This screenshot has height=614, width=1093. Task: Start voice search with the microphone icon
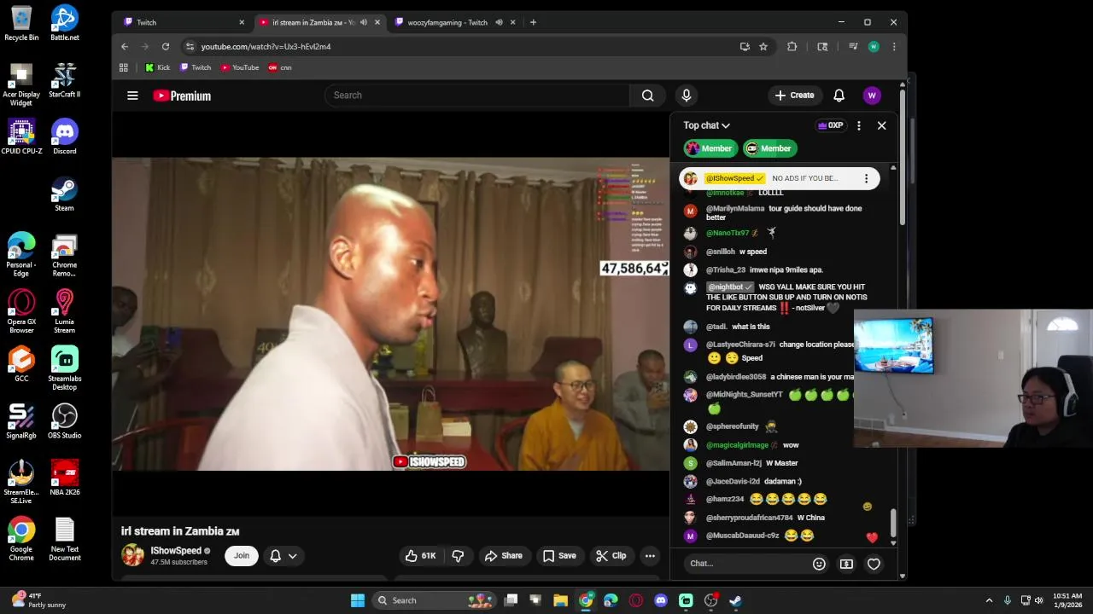click(x=686, y=96)
